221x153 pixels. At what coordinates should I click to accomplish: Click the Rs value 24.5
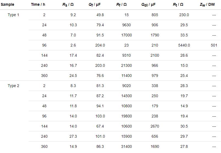(x=73, y=76)
